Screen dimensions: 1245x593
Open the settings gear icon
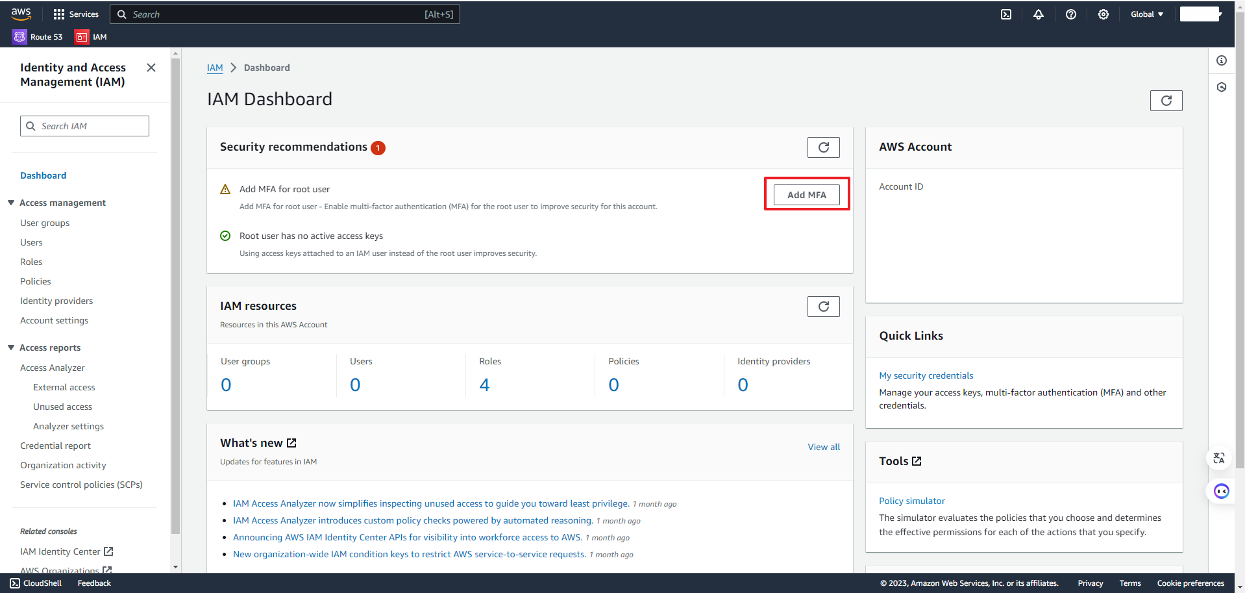point(1103,14)
